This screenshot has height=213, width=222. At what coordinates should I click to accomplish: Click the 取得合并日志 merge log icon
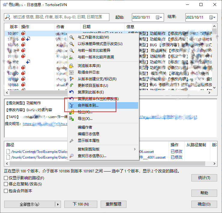point(71,72)
